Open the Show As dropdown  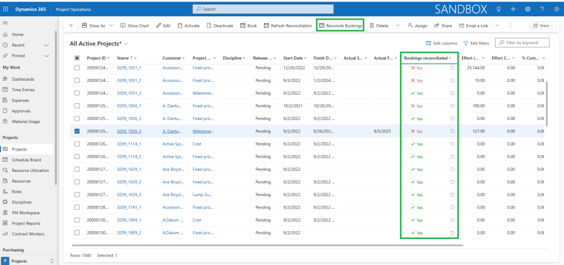click(x=97, y=25)
